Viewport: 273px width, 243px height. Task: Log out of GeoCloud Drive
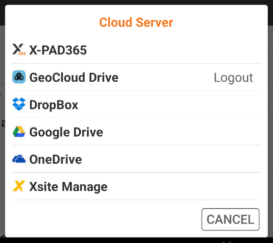click(x=233, y=78)
